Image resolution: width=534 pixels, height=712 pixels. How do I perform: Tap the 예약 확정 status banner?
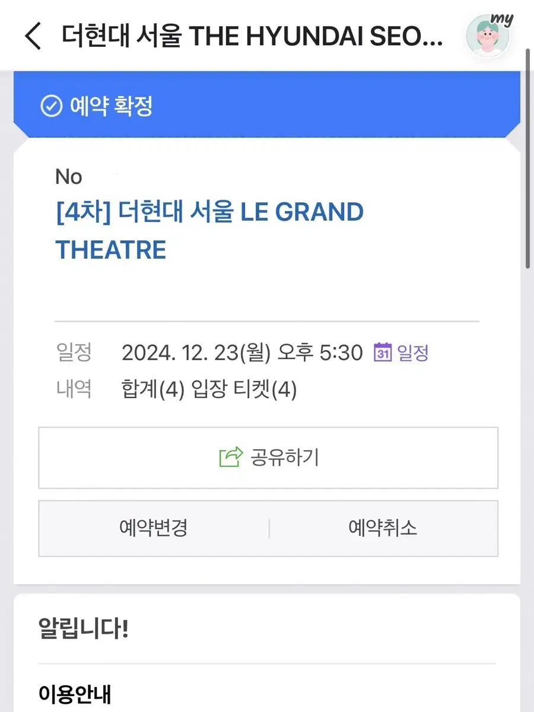tap(267, 106)
